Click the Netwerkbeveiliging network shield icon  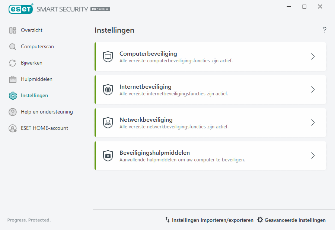coord(108,122)
